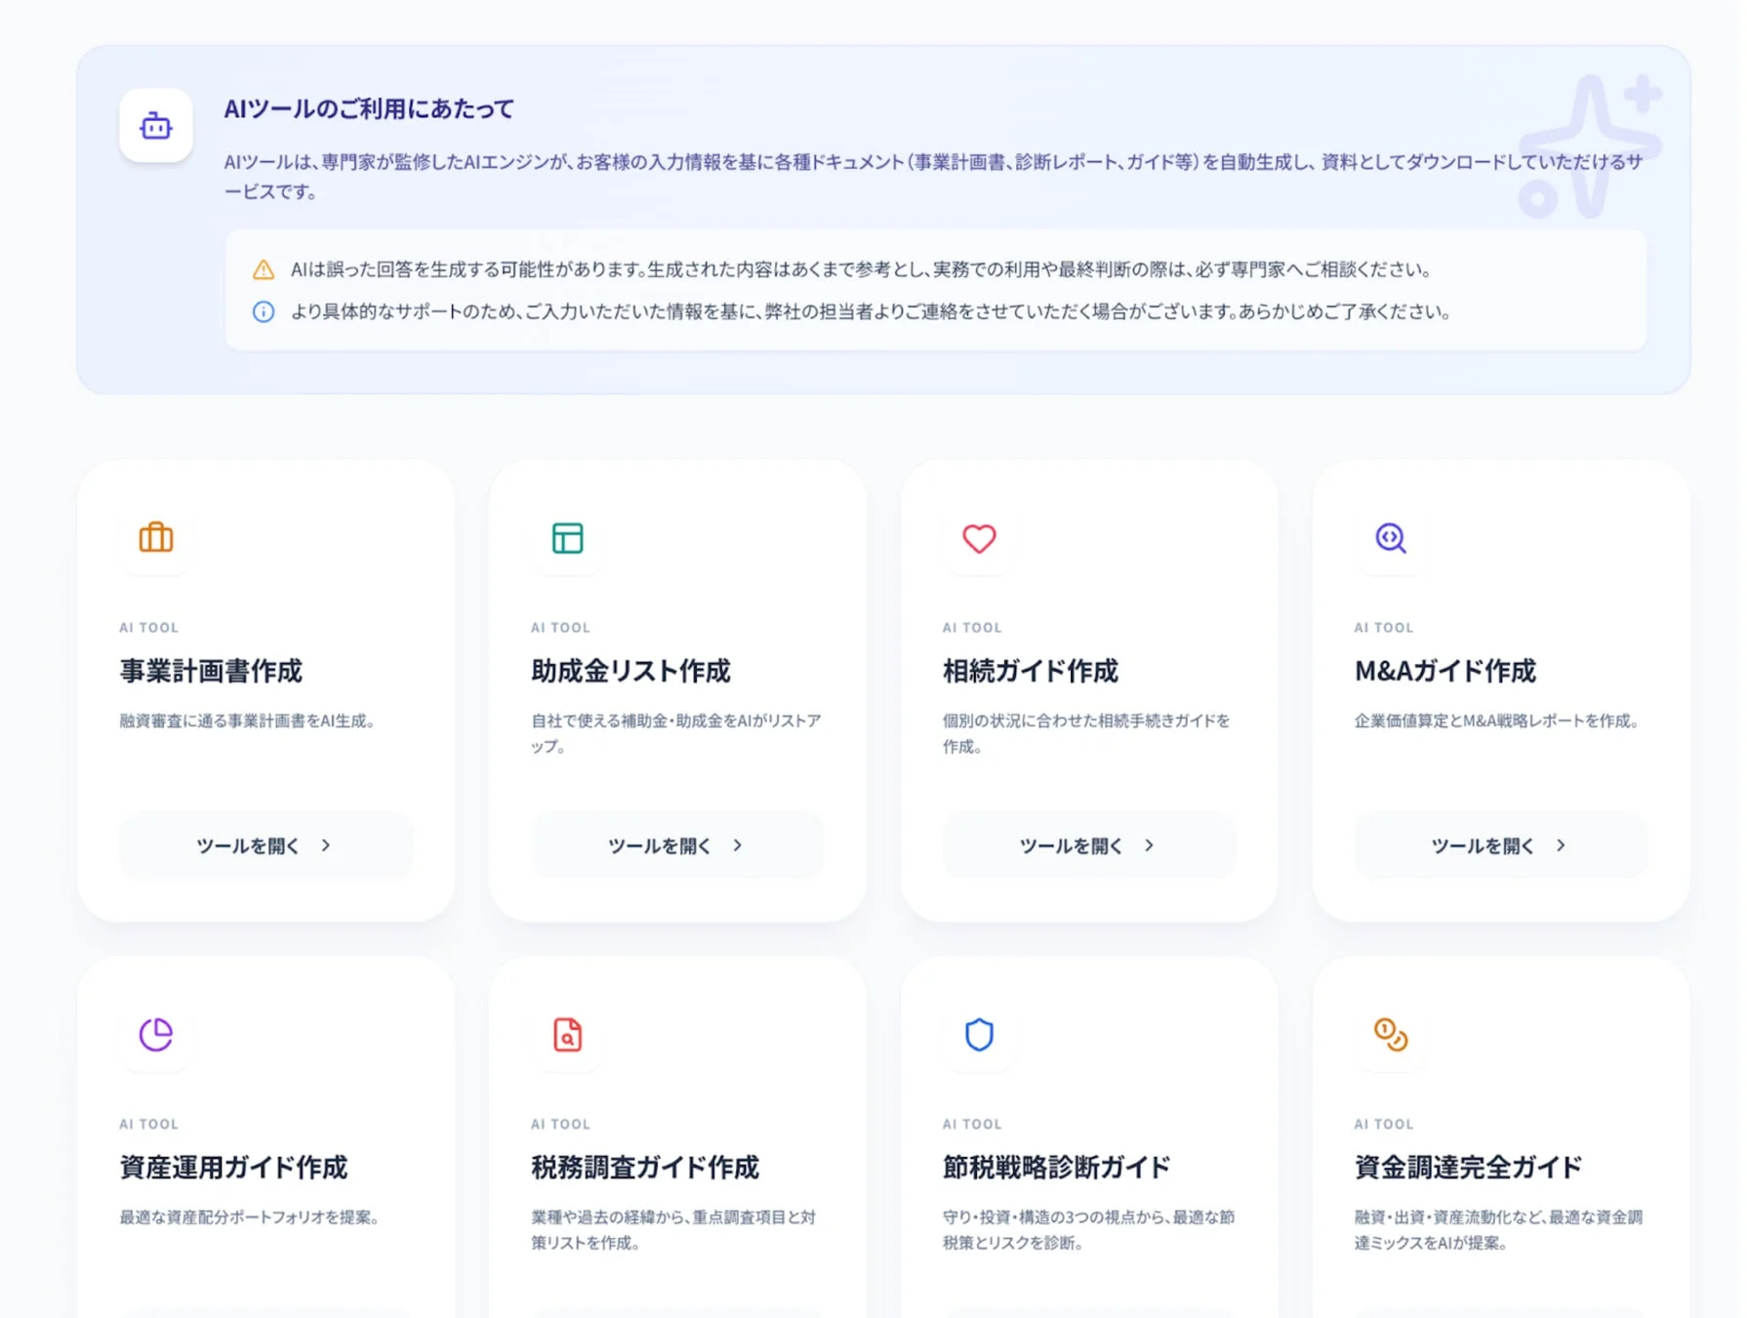Click the pie chart icon on 資産運用ガイド作成 card
Screen dimensions: 1747x1318
click(155, 1035)
